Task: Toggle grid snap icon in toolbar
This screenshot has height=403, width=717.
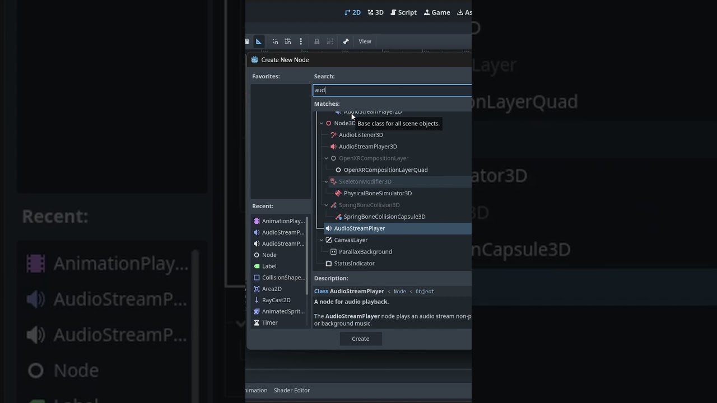Action: [288, 41]
